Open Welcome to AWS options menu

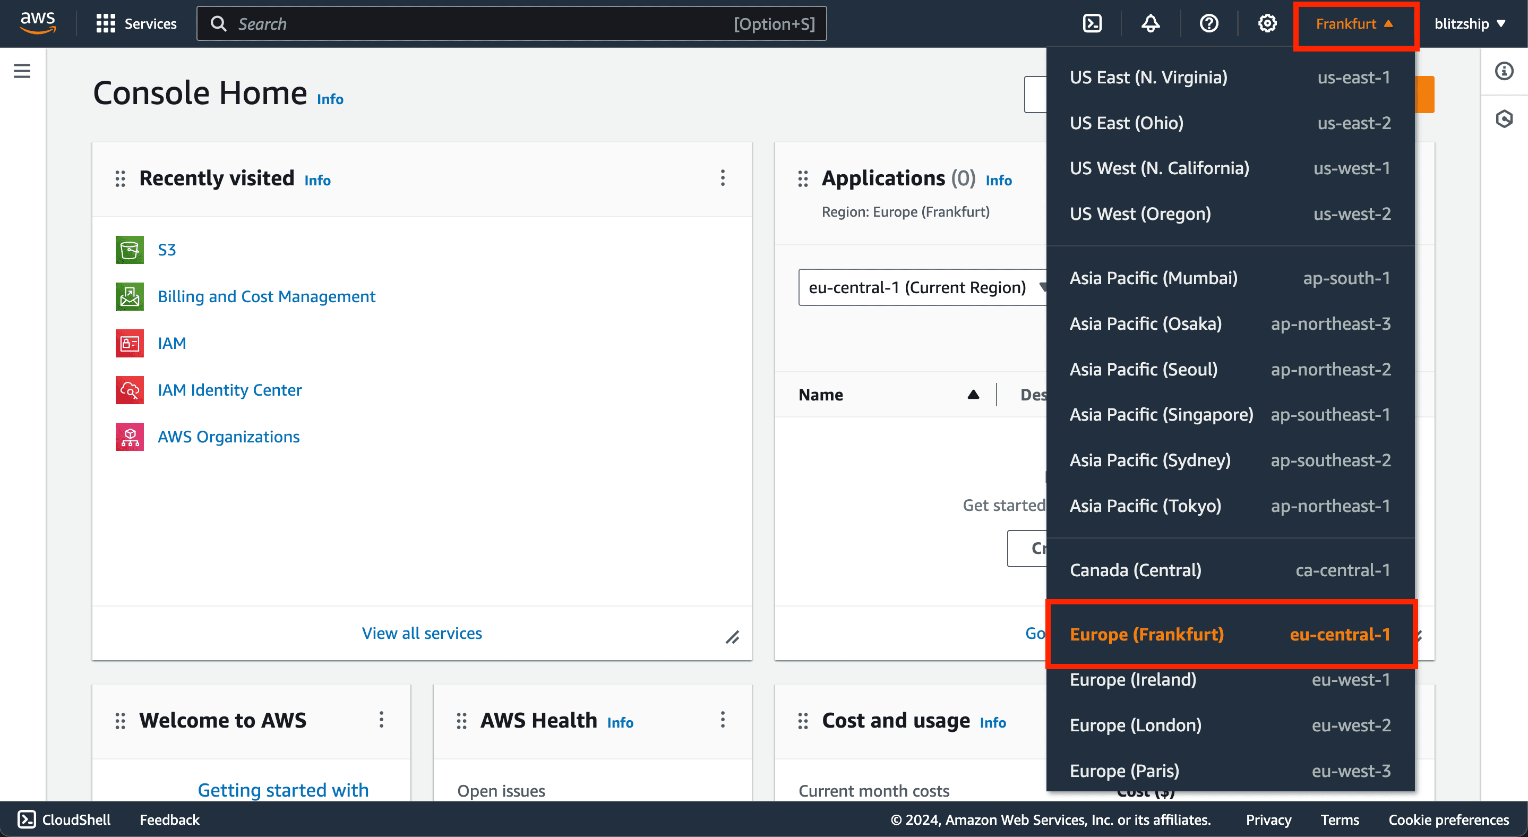381,720
